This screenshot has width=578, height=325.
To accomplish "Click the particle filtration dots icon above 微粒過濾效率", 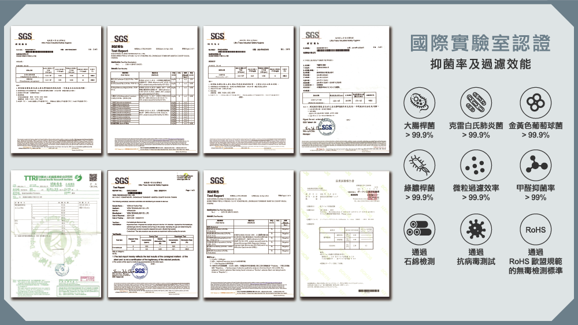I will (x=476, y=166).
